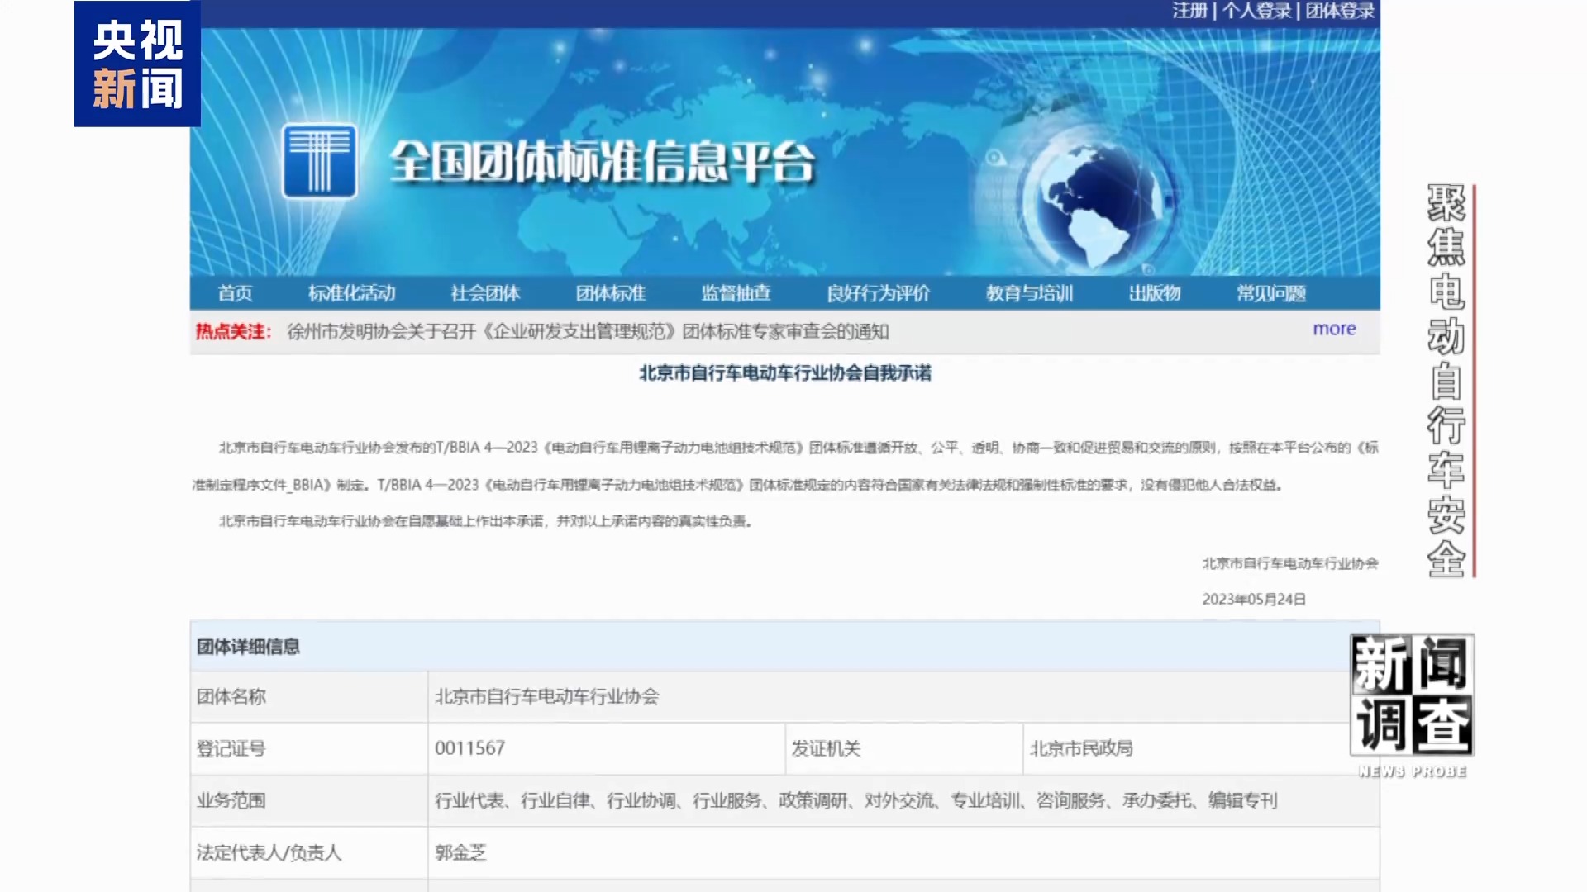
Task: Click the 团体登录 link
Action: click(x=1340, y=11)
